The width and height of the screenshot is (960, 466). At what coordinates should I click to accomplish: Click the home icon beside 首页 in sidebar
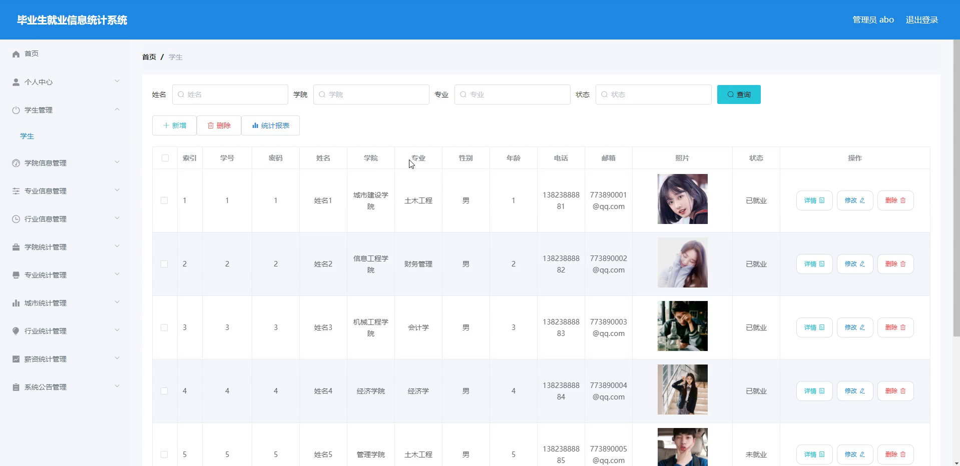tap(16, 54)
